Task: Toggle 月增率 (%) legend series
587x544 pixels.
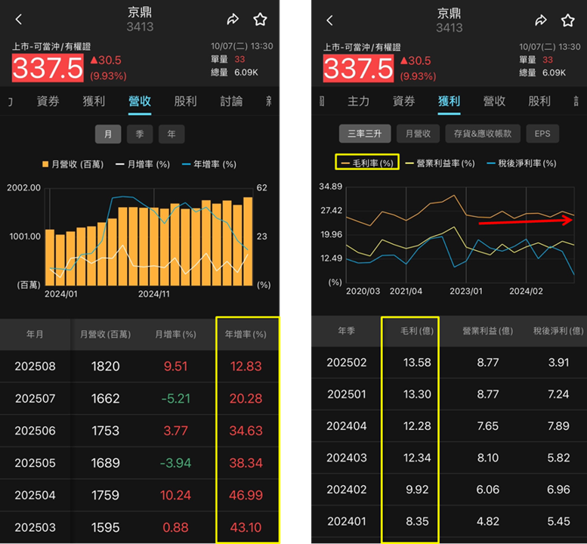Action: click(x=143, y=165)
